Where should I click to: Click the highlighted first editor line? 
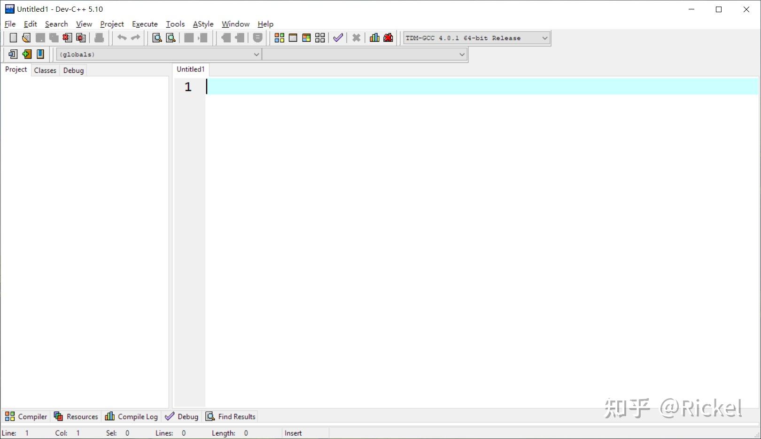coord(482,86)
